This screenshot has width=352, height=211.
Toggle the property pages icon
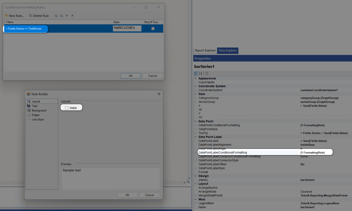click(x=206, y=73)
